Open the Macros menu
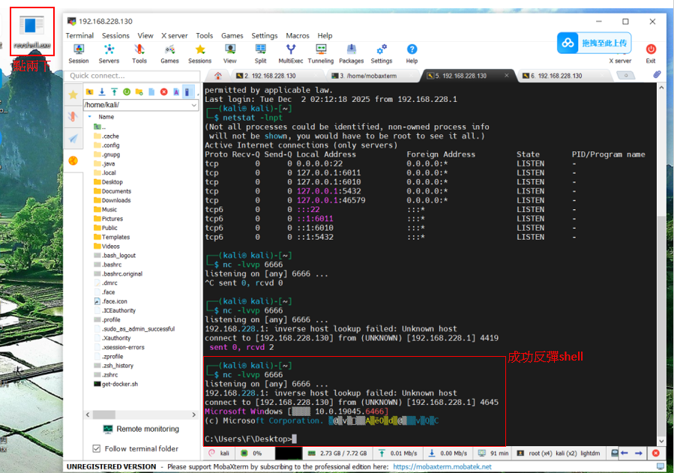The height and width of the screenshot is (473, 674). coord(298,36)
